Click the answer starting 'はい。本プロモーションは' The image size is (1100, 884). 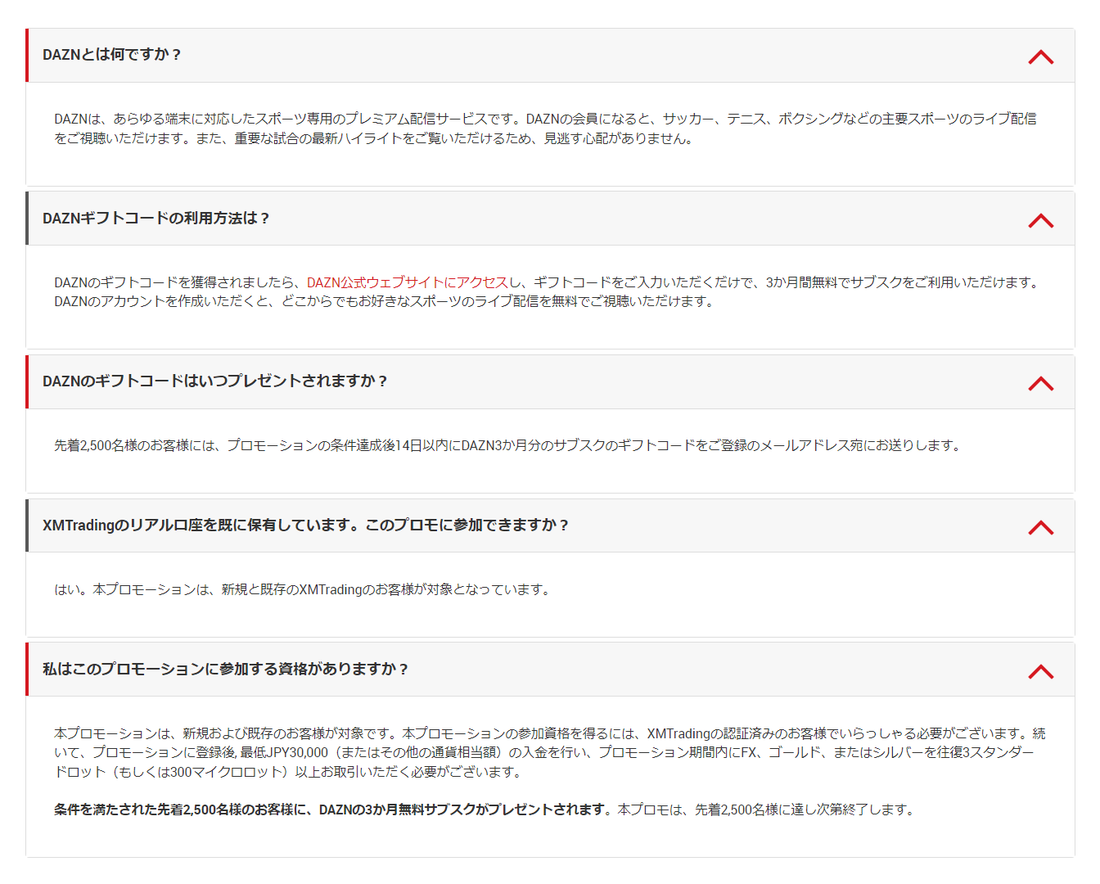pos(302,589)
